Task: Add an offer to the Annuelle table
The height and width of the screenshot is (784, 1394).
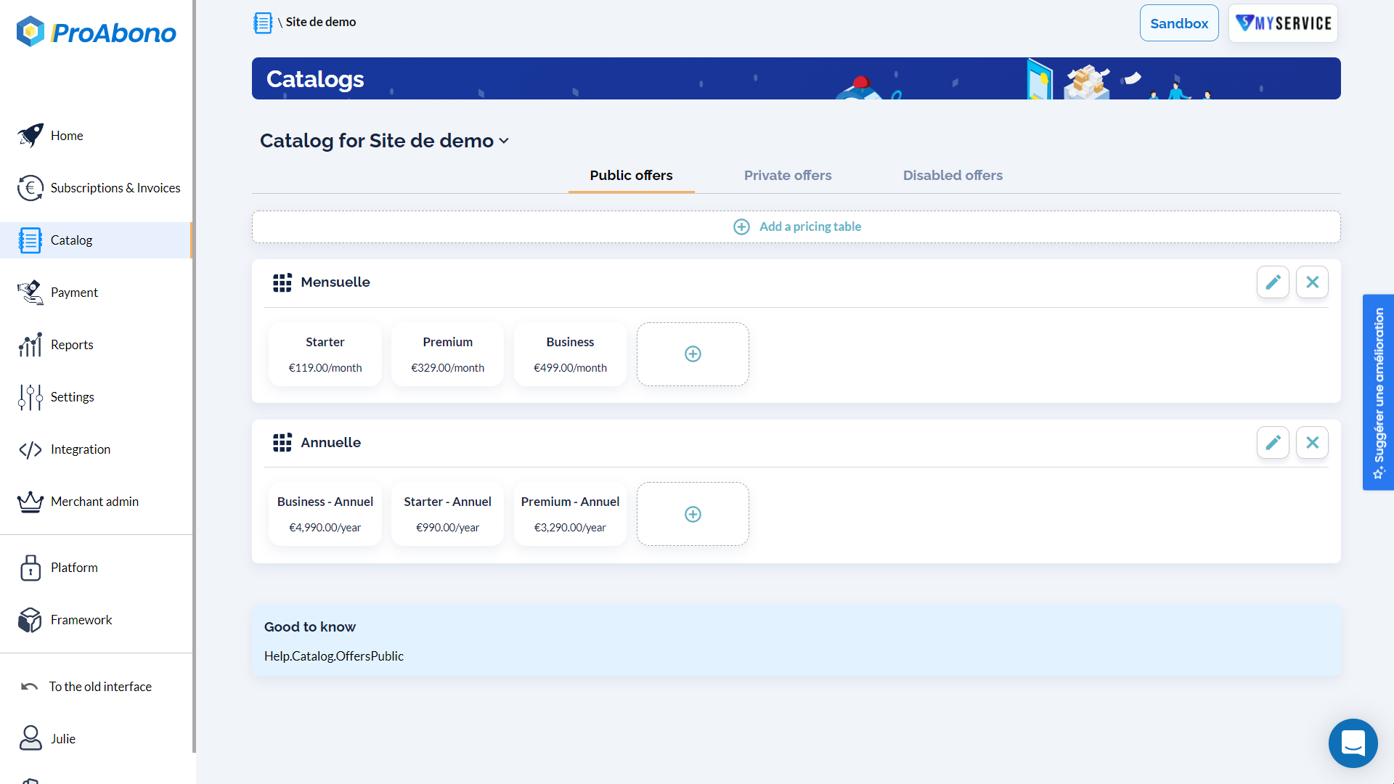Action: click(x=693, y=515)
